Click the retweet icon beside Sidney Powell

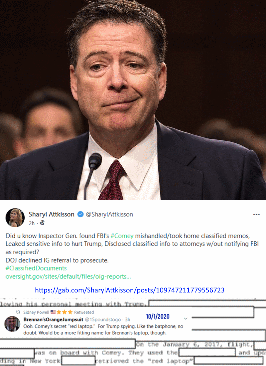click(x=18, y=312)
